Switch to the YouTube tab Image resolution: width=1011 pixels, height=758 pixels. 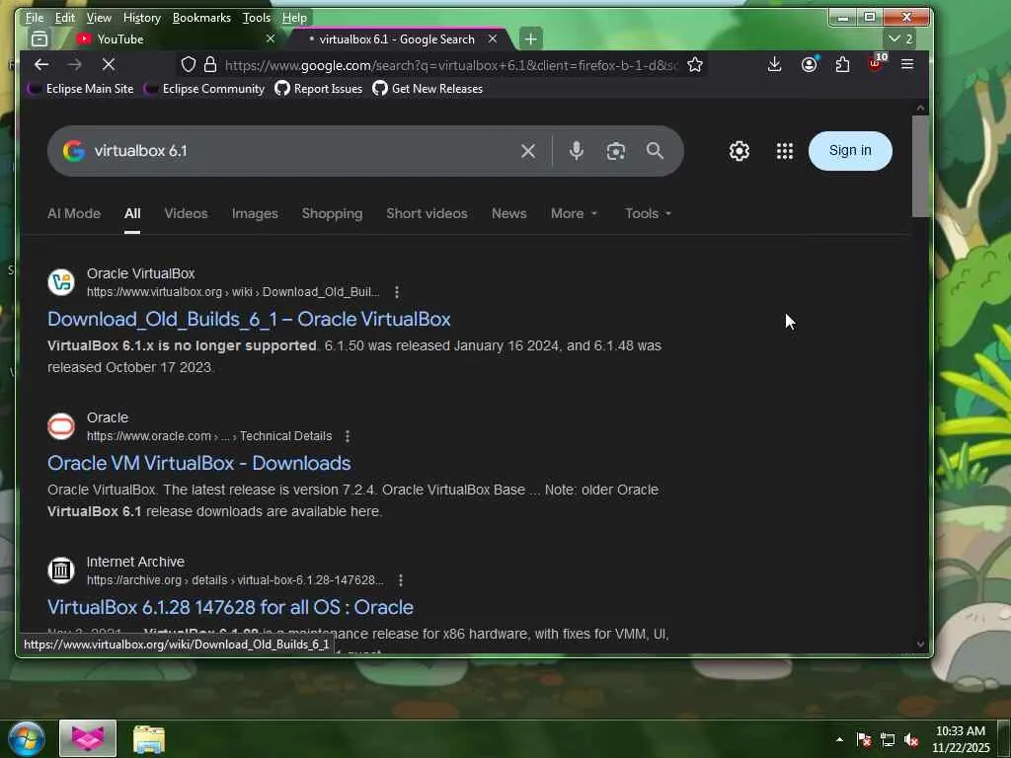point(173,38)
